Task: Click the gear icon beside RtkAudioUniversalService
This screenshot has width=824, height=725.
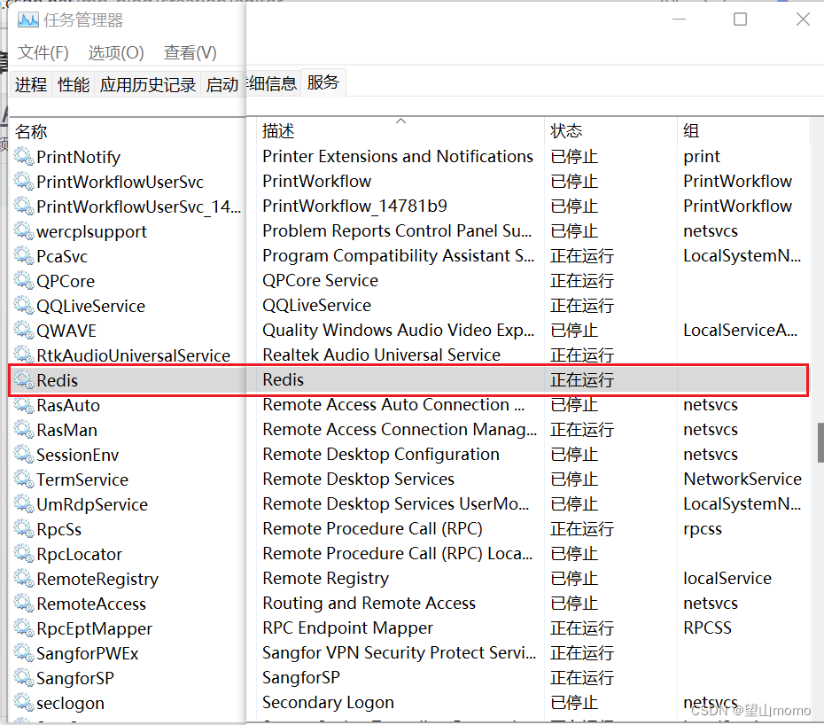Action: 24,355
